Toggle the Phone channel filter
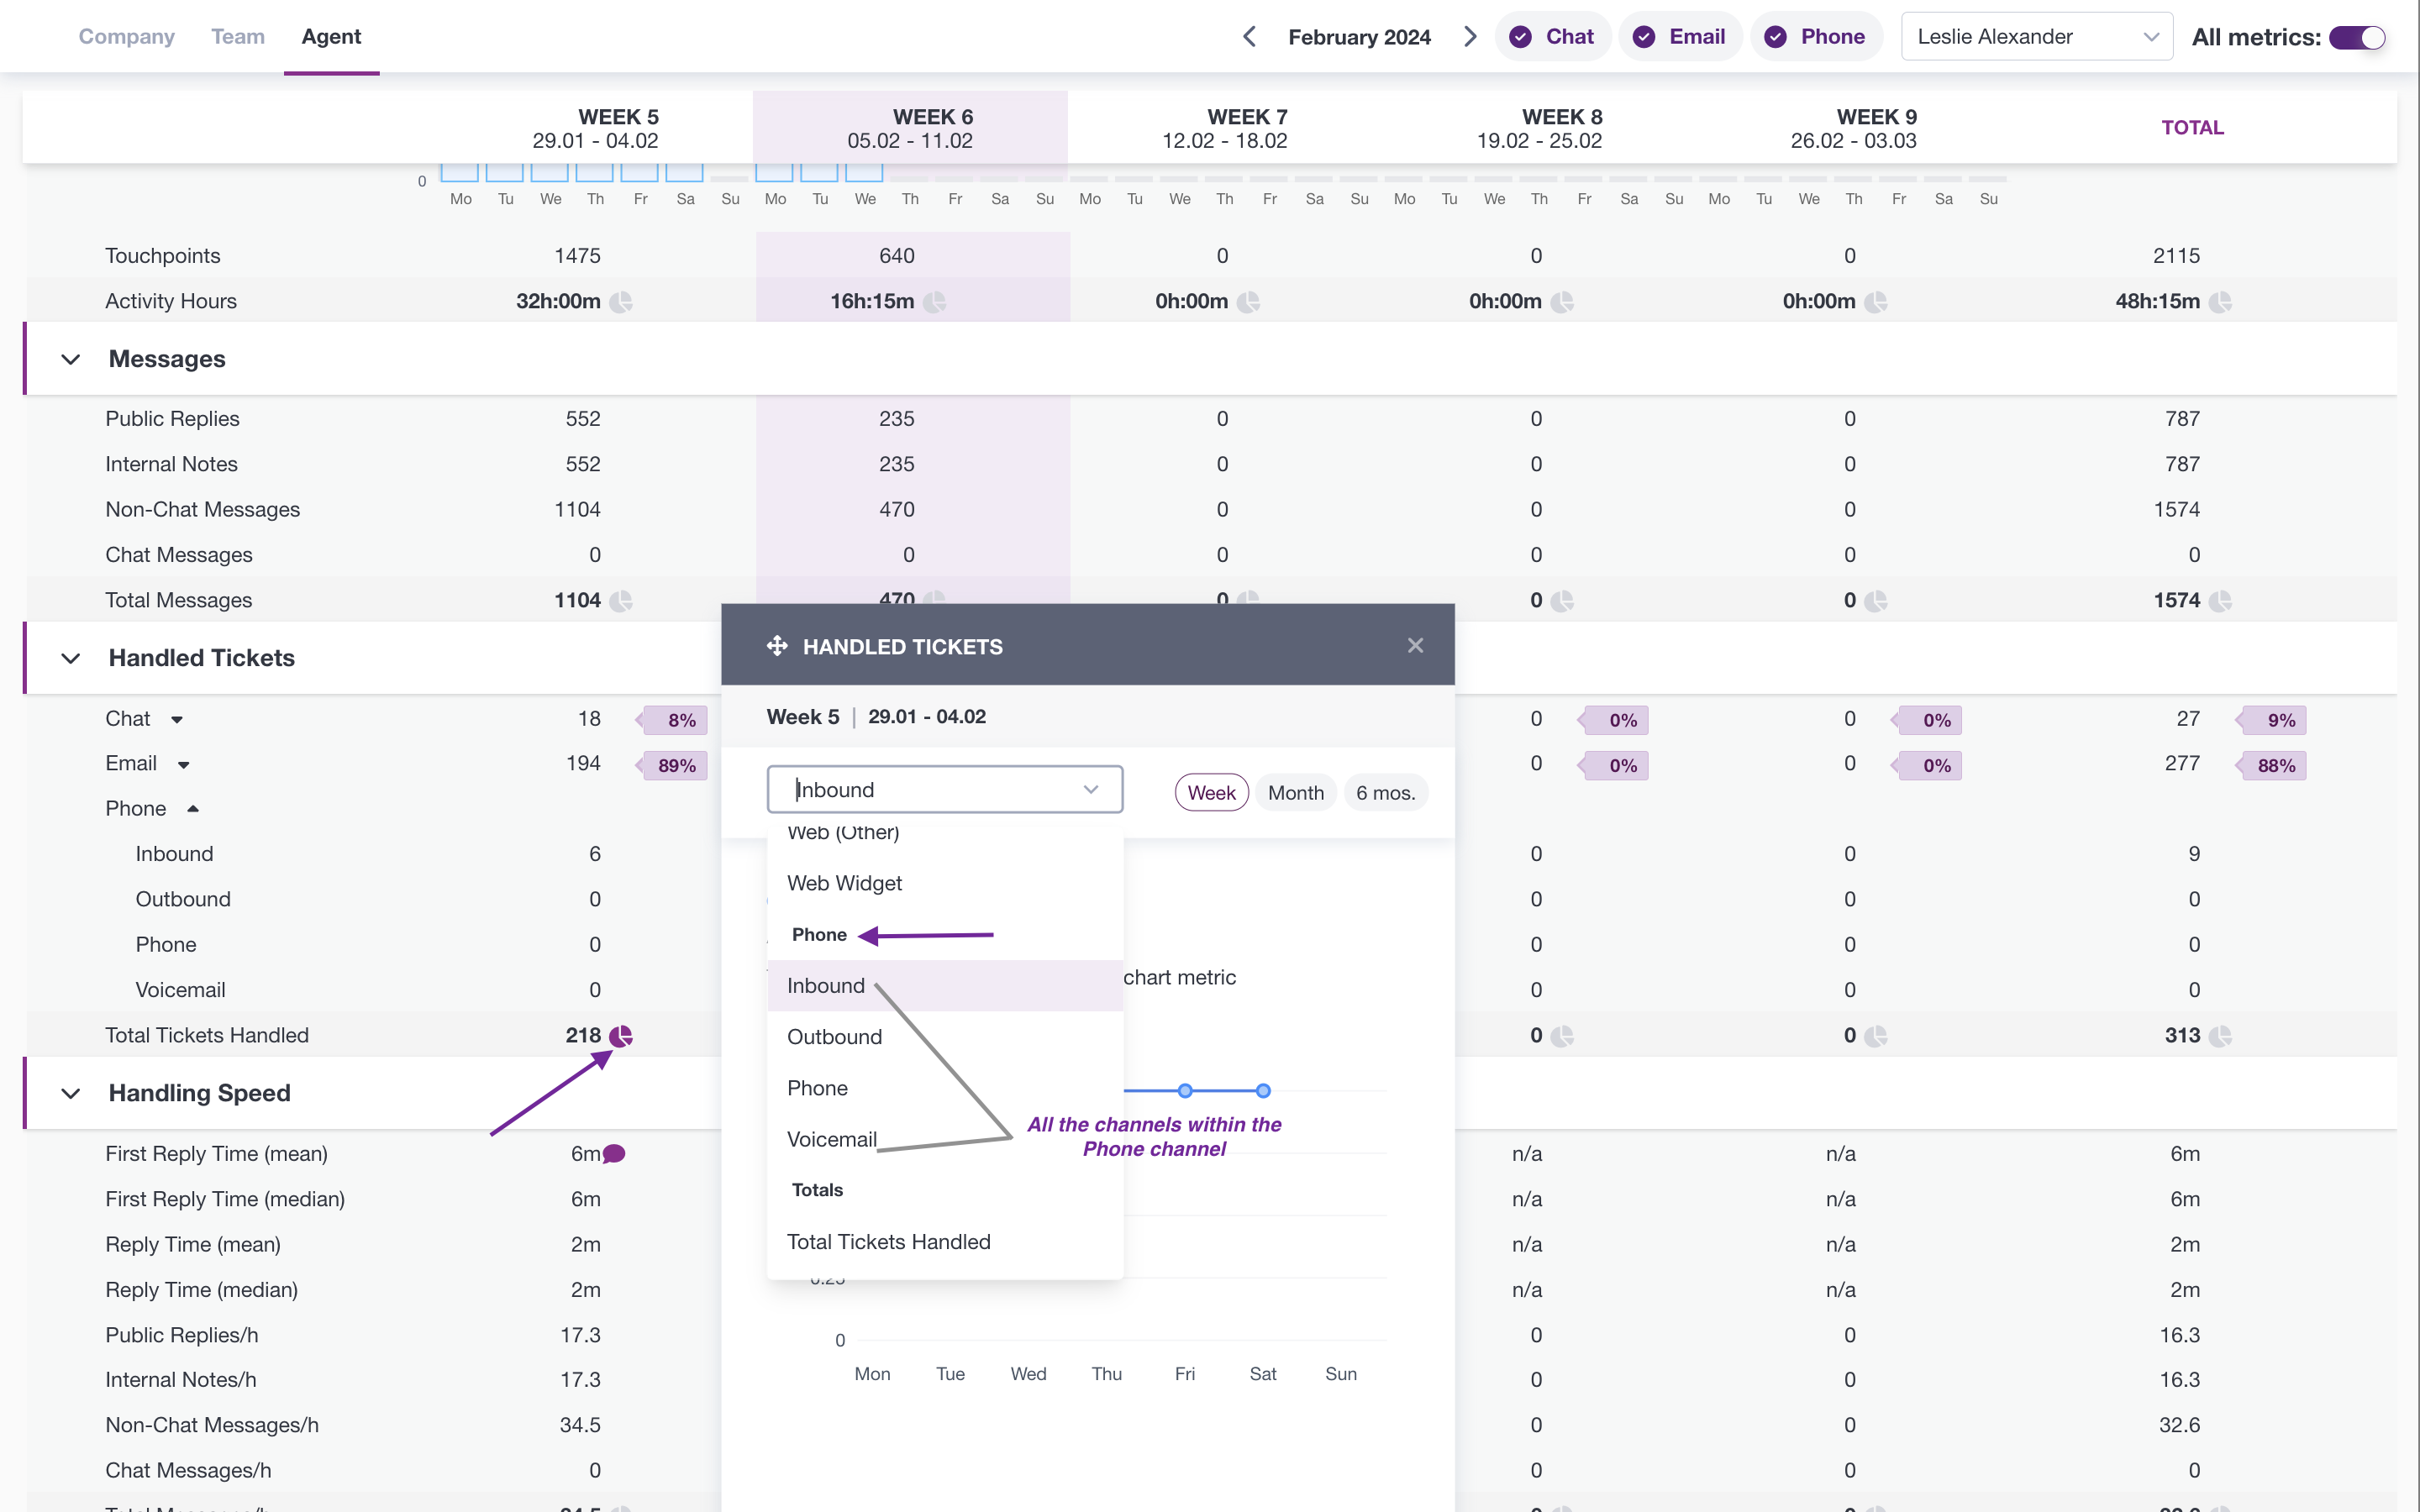Viewport: 2420px width, 1512px height. pyautogui.click(x=1816, y=37)
